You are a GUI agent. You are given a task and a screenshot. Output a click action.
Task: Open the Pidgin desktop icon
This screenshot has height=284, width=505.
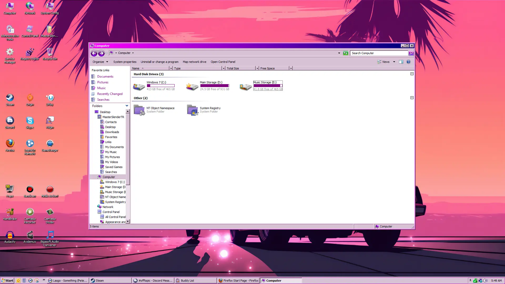point(50,121)
